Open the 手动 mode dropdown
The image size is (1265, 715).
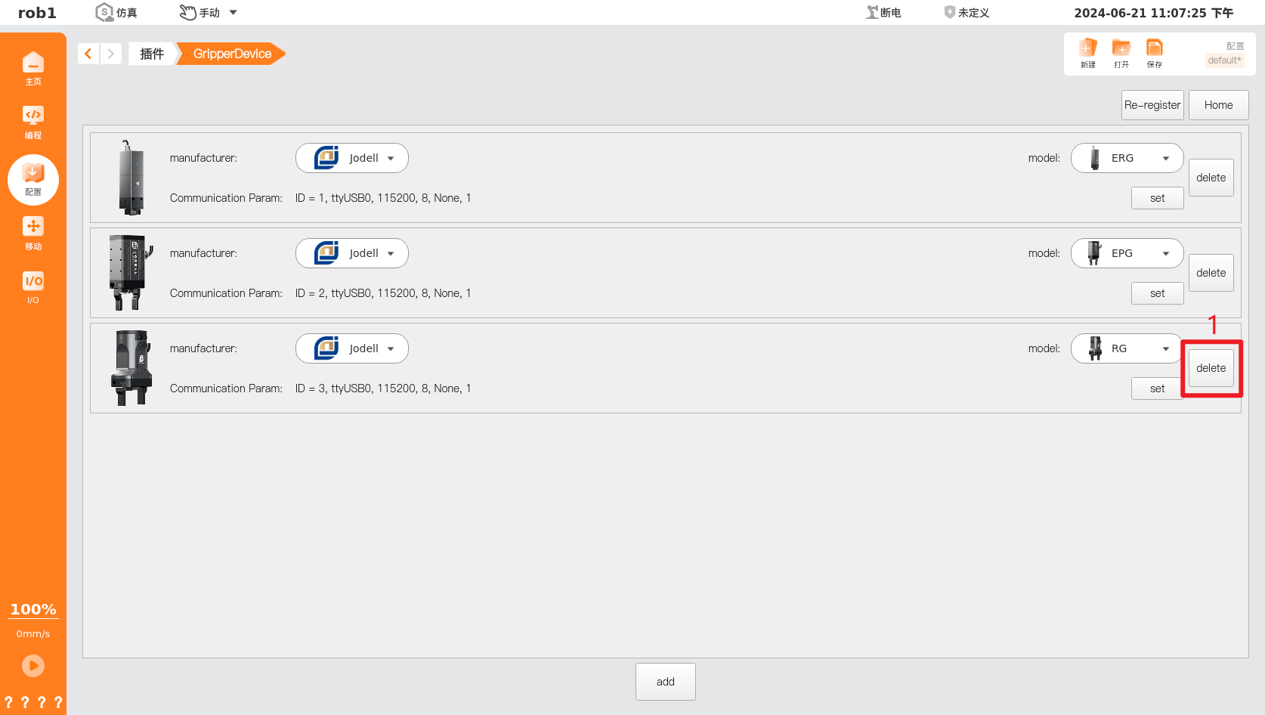208,12
